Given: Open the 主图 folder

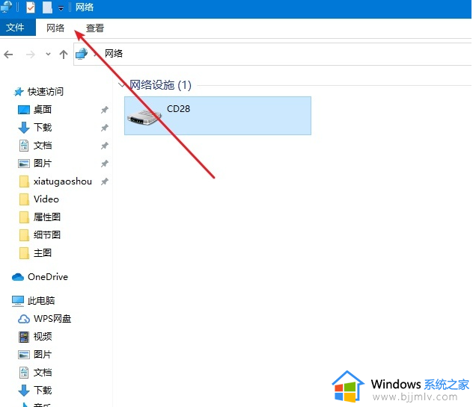Looking at the screenshot, I should pyautogui.click(x=43, y=253).
